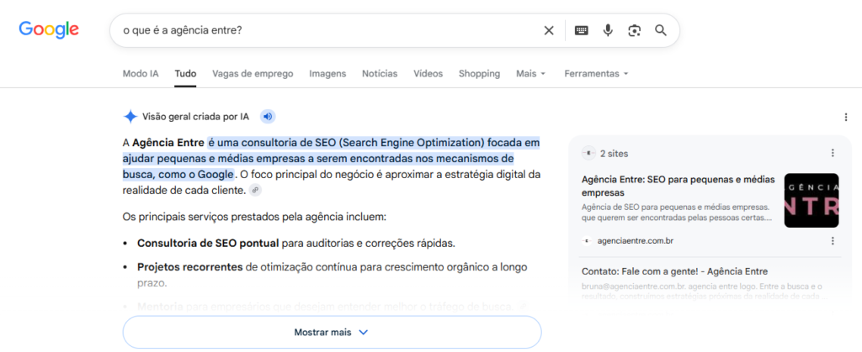The height and width of the screenshot is (352, 862).
Task: Play the AI overview audio speaker icon
Action: tap(268, 117)
